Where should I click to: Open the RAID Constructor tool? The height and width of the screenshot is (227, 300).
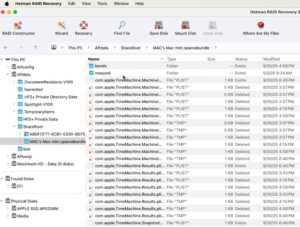pyautogui.click(x=19, y=28)
